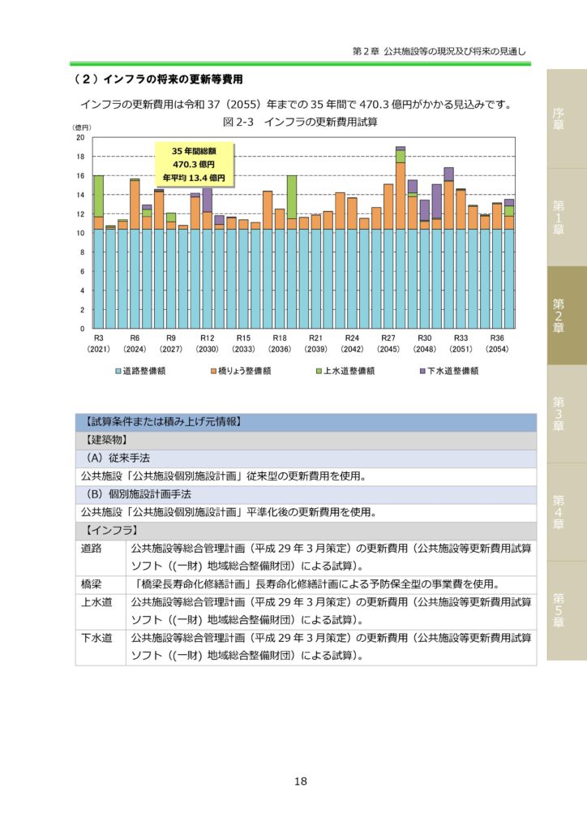This screenshot has height=831, width=587.
Task: Jump to the 第3章 tab
Action: pos(558,414)
